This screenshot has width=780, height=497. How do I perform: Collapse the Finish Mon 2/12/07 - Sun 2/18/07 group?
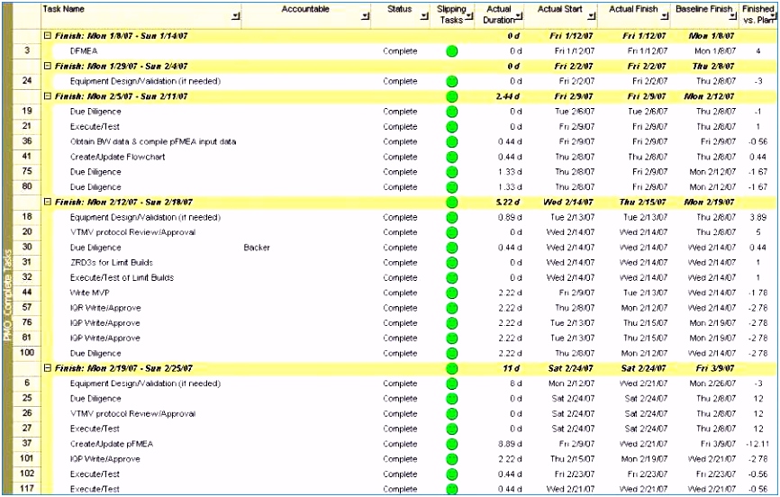coord(48,202)
